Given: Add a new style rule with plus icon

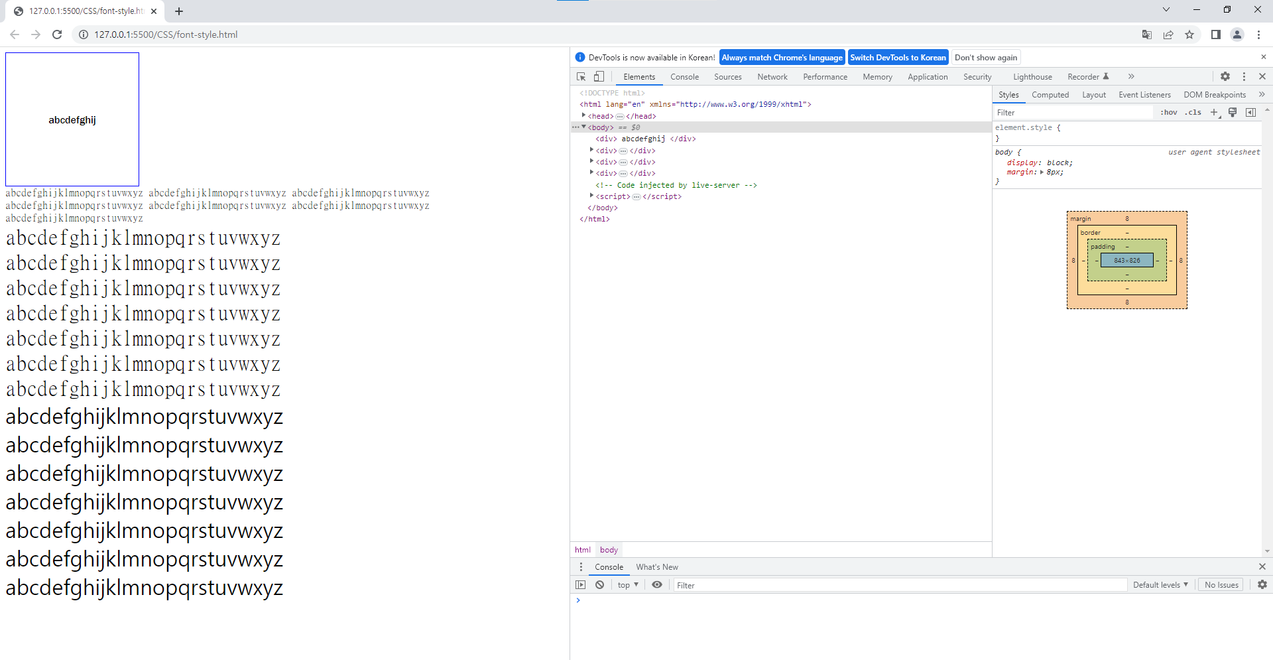Looking at the screenshot, I should [x=1214, y=113].
